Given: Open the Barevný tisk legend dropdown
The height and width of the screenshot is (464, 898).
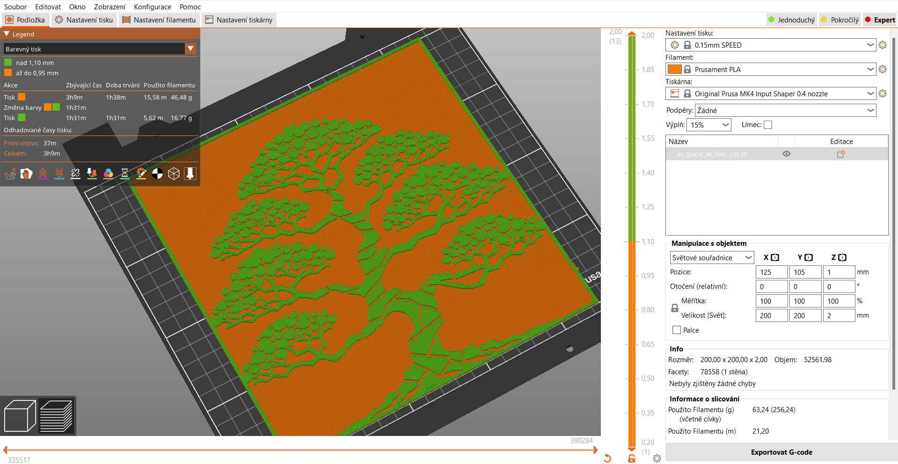Looking at the screenshot, I should coord(191,49).
